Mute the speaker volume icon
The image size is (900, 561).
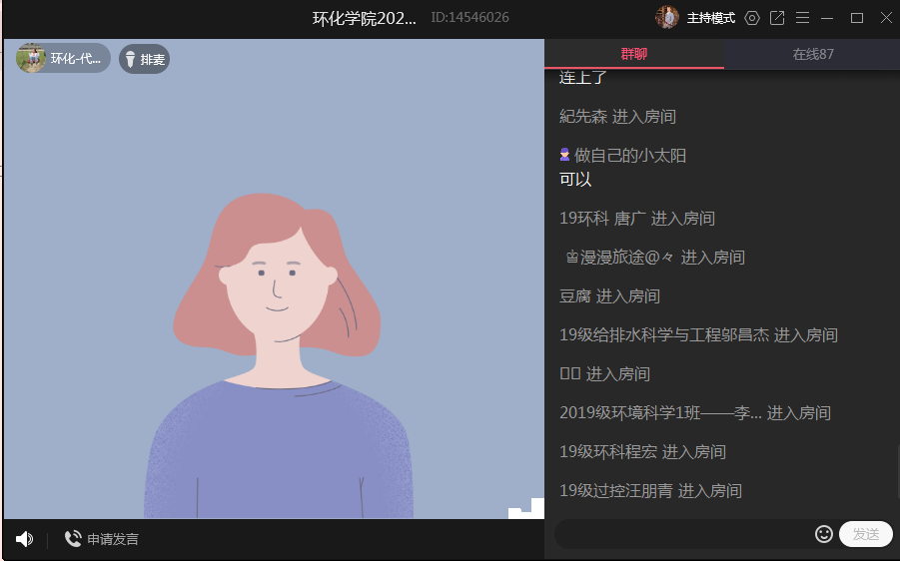coord(24,539)
